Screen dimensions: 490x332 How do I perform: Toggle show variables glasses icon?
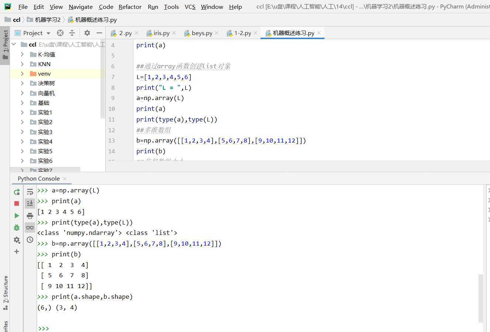30,227
